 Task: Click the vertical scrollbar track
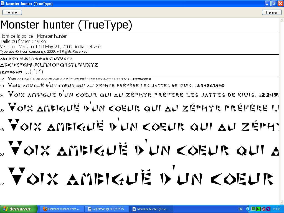282,111
